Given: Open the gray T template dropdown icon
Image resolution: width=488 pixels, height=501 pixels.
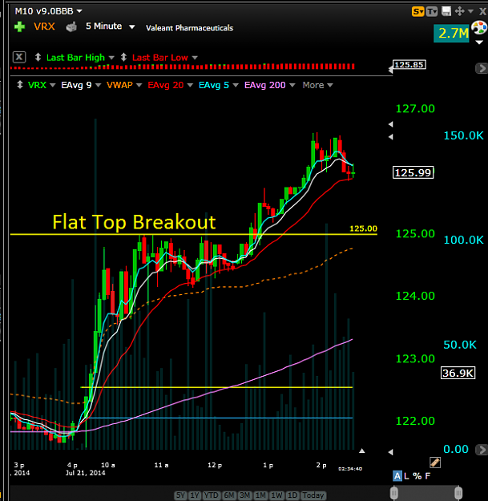Looking at the screenshot, I should (x=431, y=12).
